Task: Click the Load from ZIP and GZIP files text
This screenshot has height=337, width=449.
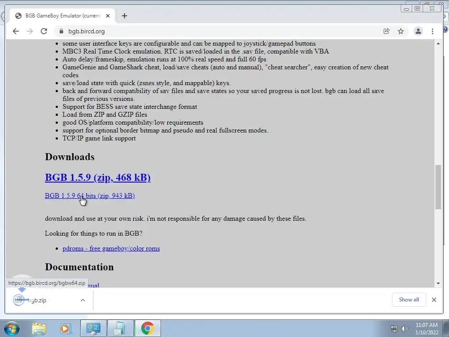Action: click(105, 115)
